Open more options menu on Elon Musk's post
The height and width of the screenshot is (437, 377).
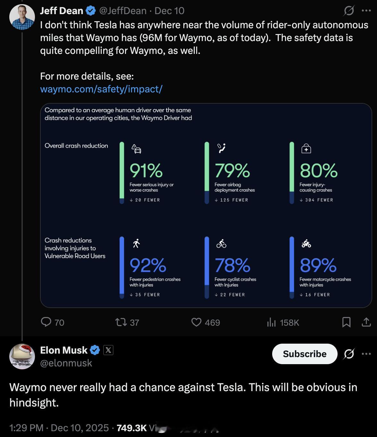click(x=366, y=354)
